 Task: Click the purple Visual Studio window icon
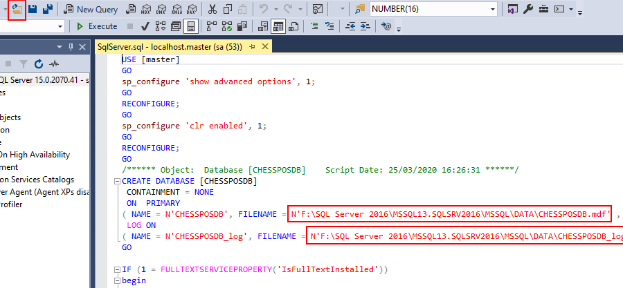(513, 9)
